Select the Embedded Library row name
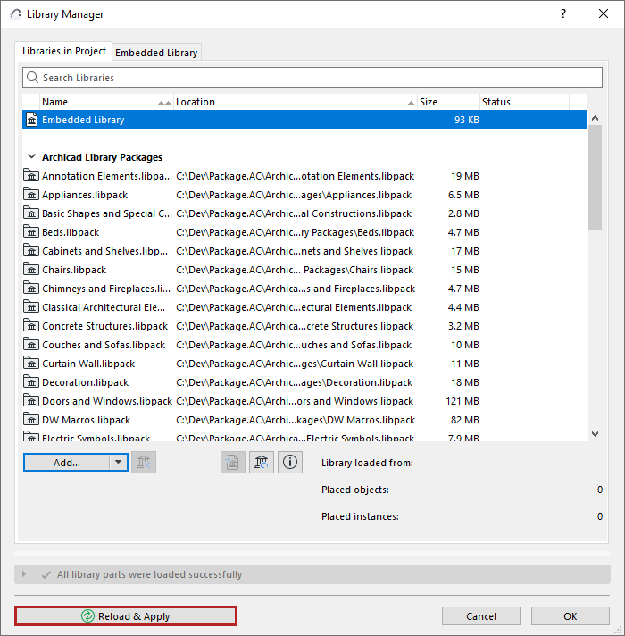The image size is (625, 636). coord(83,120)
